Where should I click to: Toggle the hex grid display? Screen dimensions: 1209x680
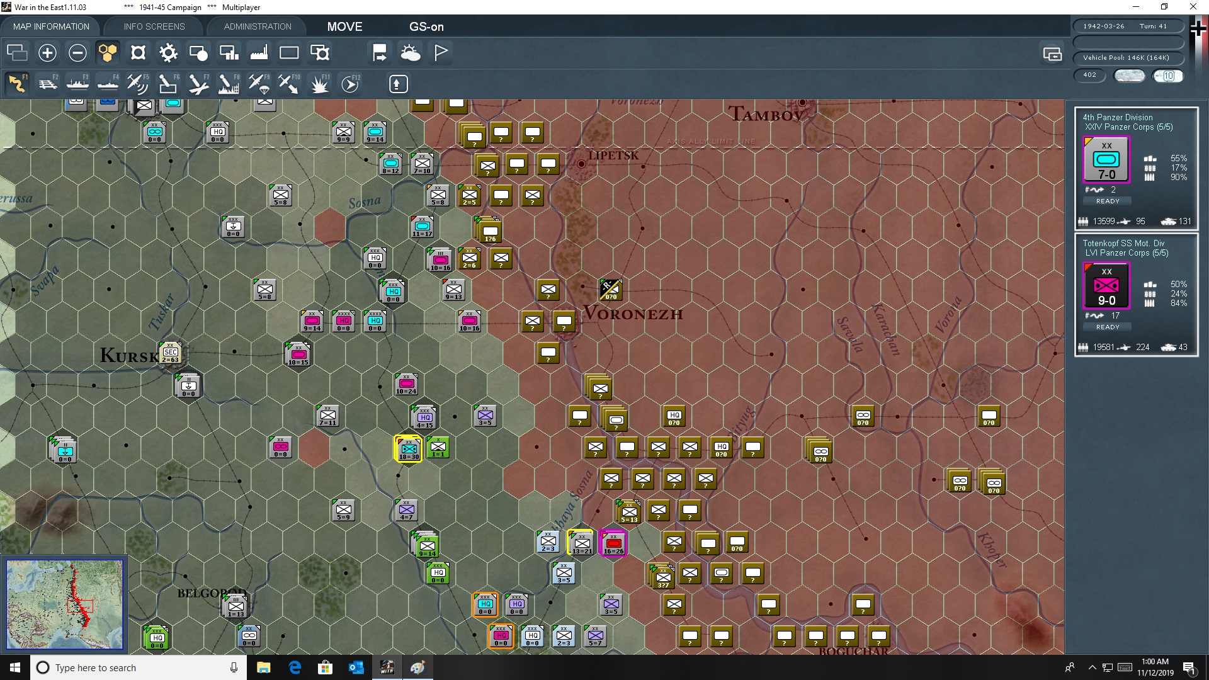click(108, 52)
